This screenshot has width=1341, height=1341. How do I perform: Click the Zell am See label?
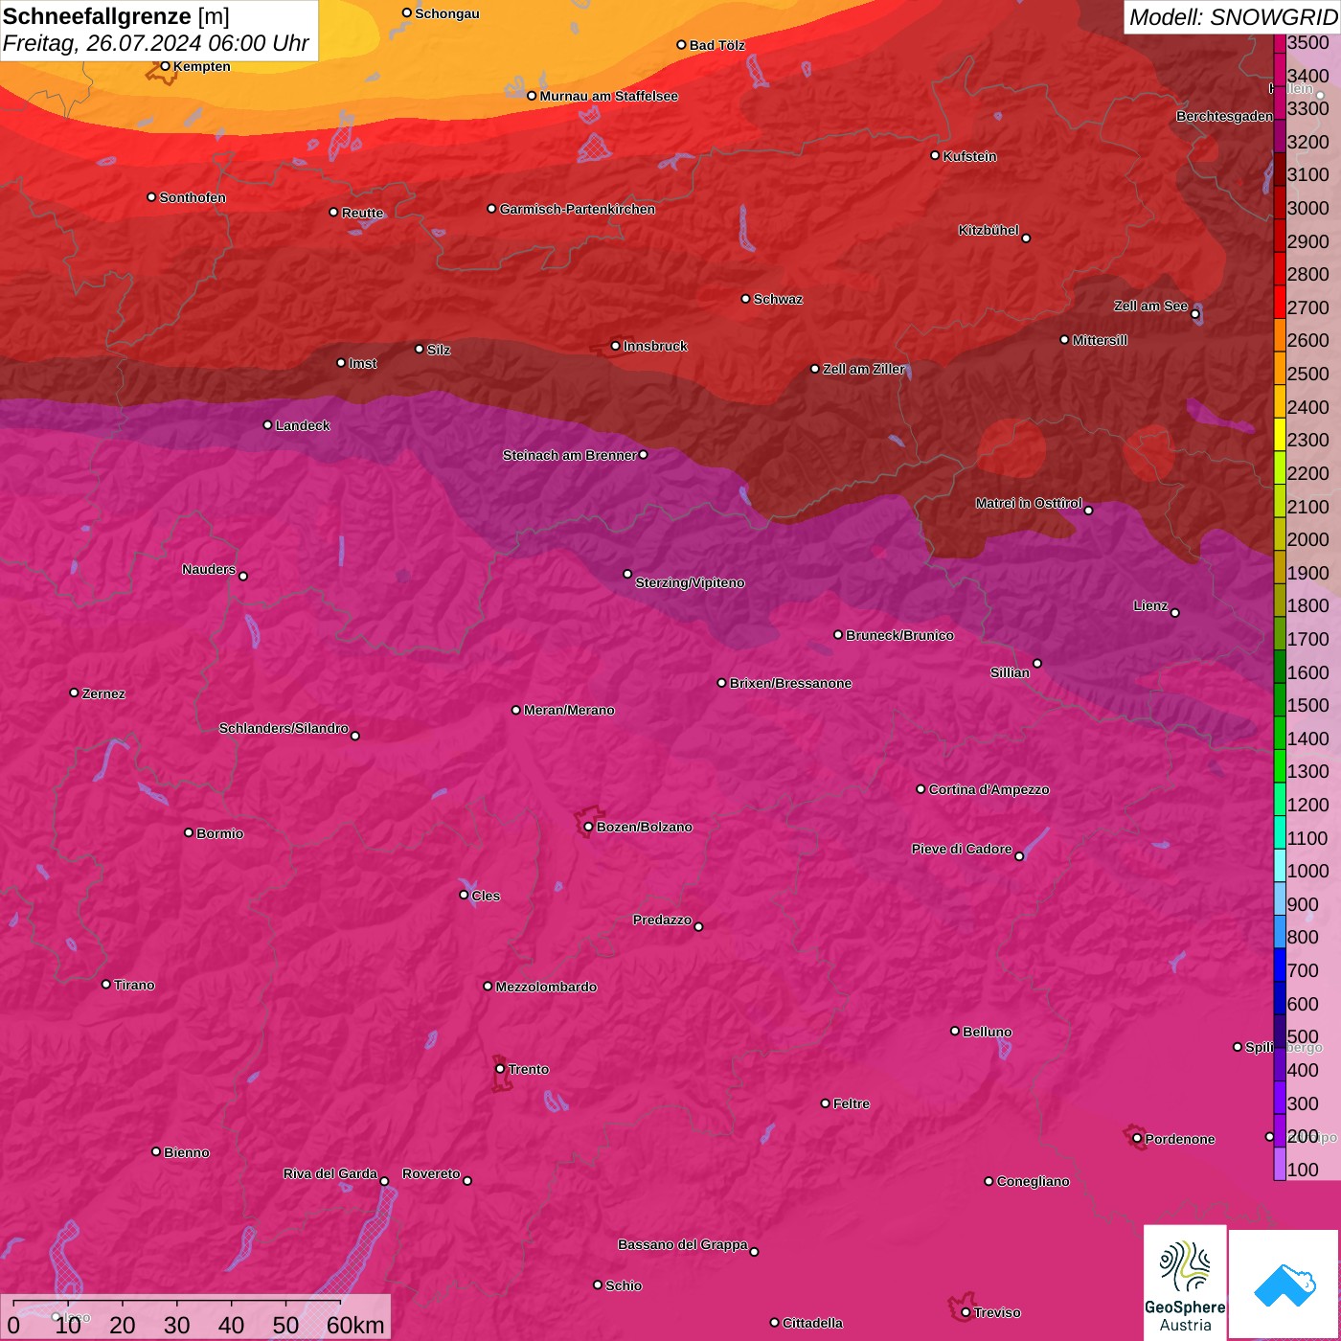(1150, 306)
